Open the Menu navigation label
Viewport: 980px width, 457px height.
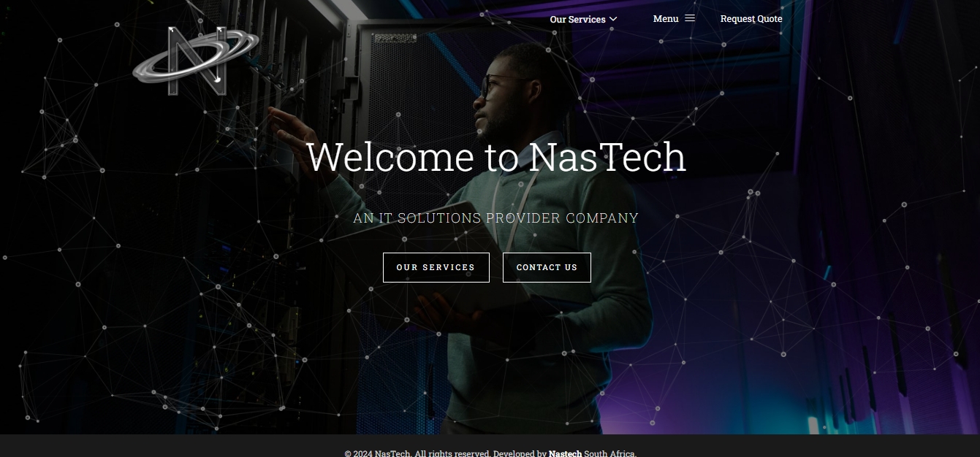666,18
